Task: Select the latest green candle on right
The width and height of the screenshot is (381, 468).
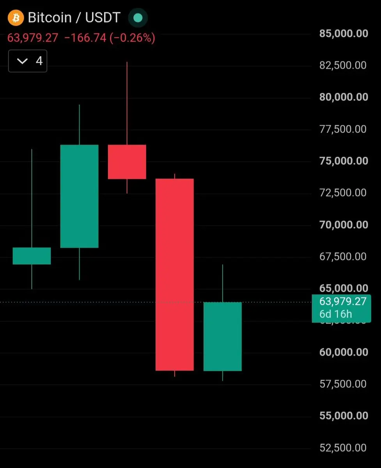Action: pyautogui.click(x=222, y=337)
